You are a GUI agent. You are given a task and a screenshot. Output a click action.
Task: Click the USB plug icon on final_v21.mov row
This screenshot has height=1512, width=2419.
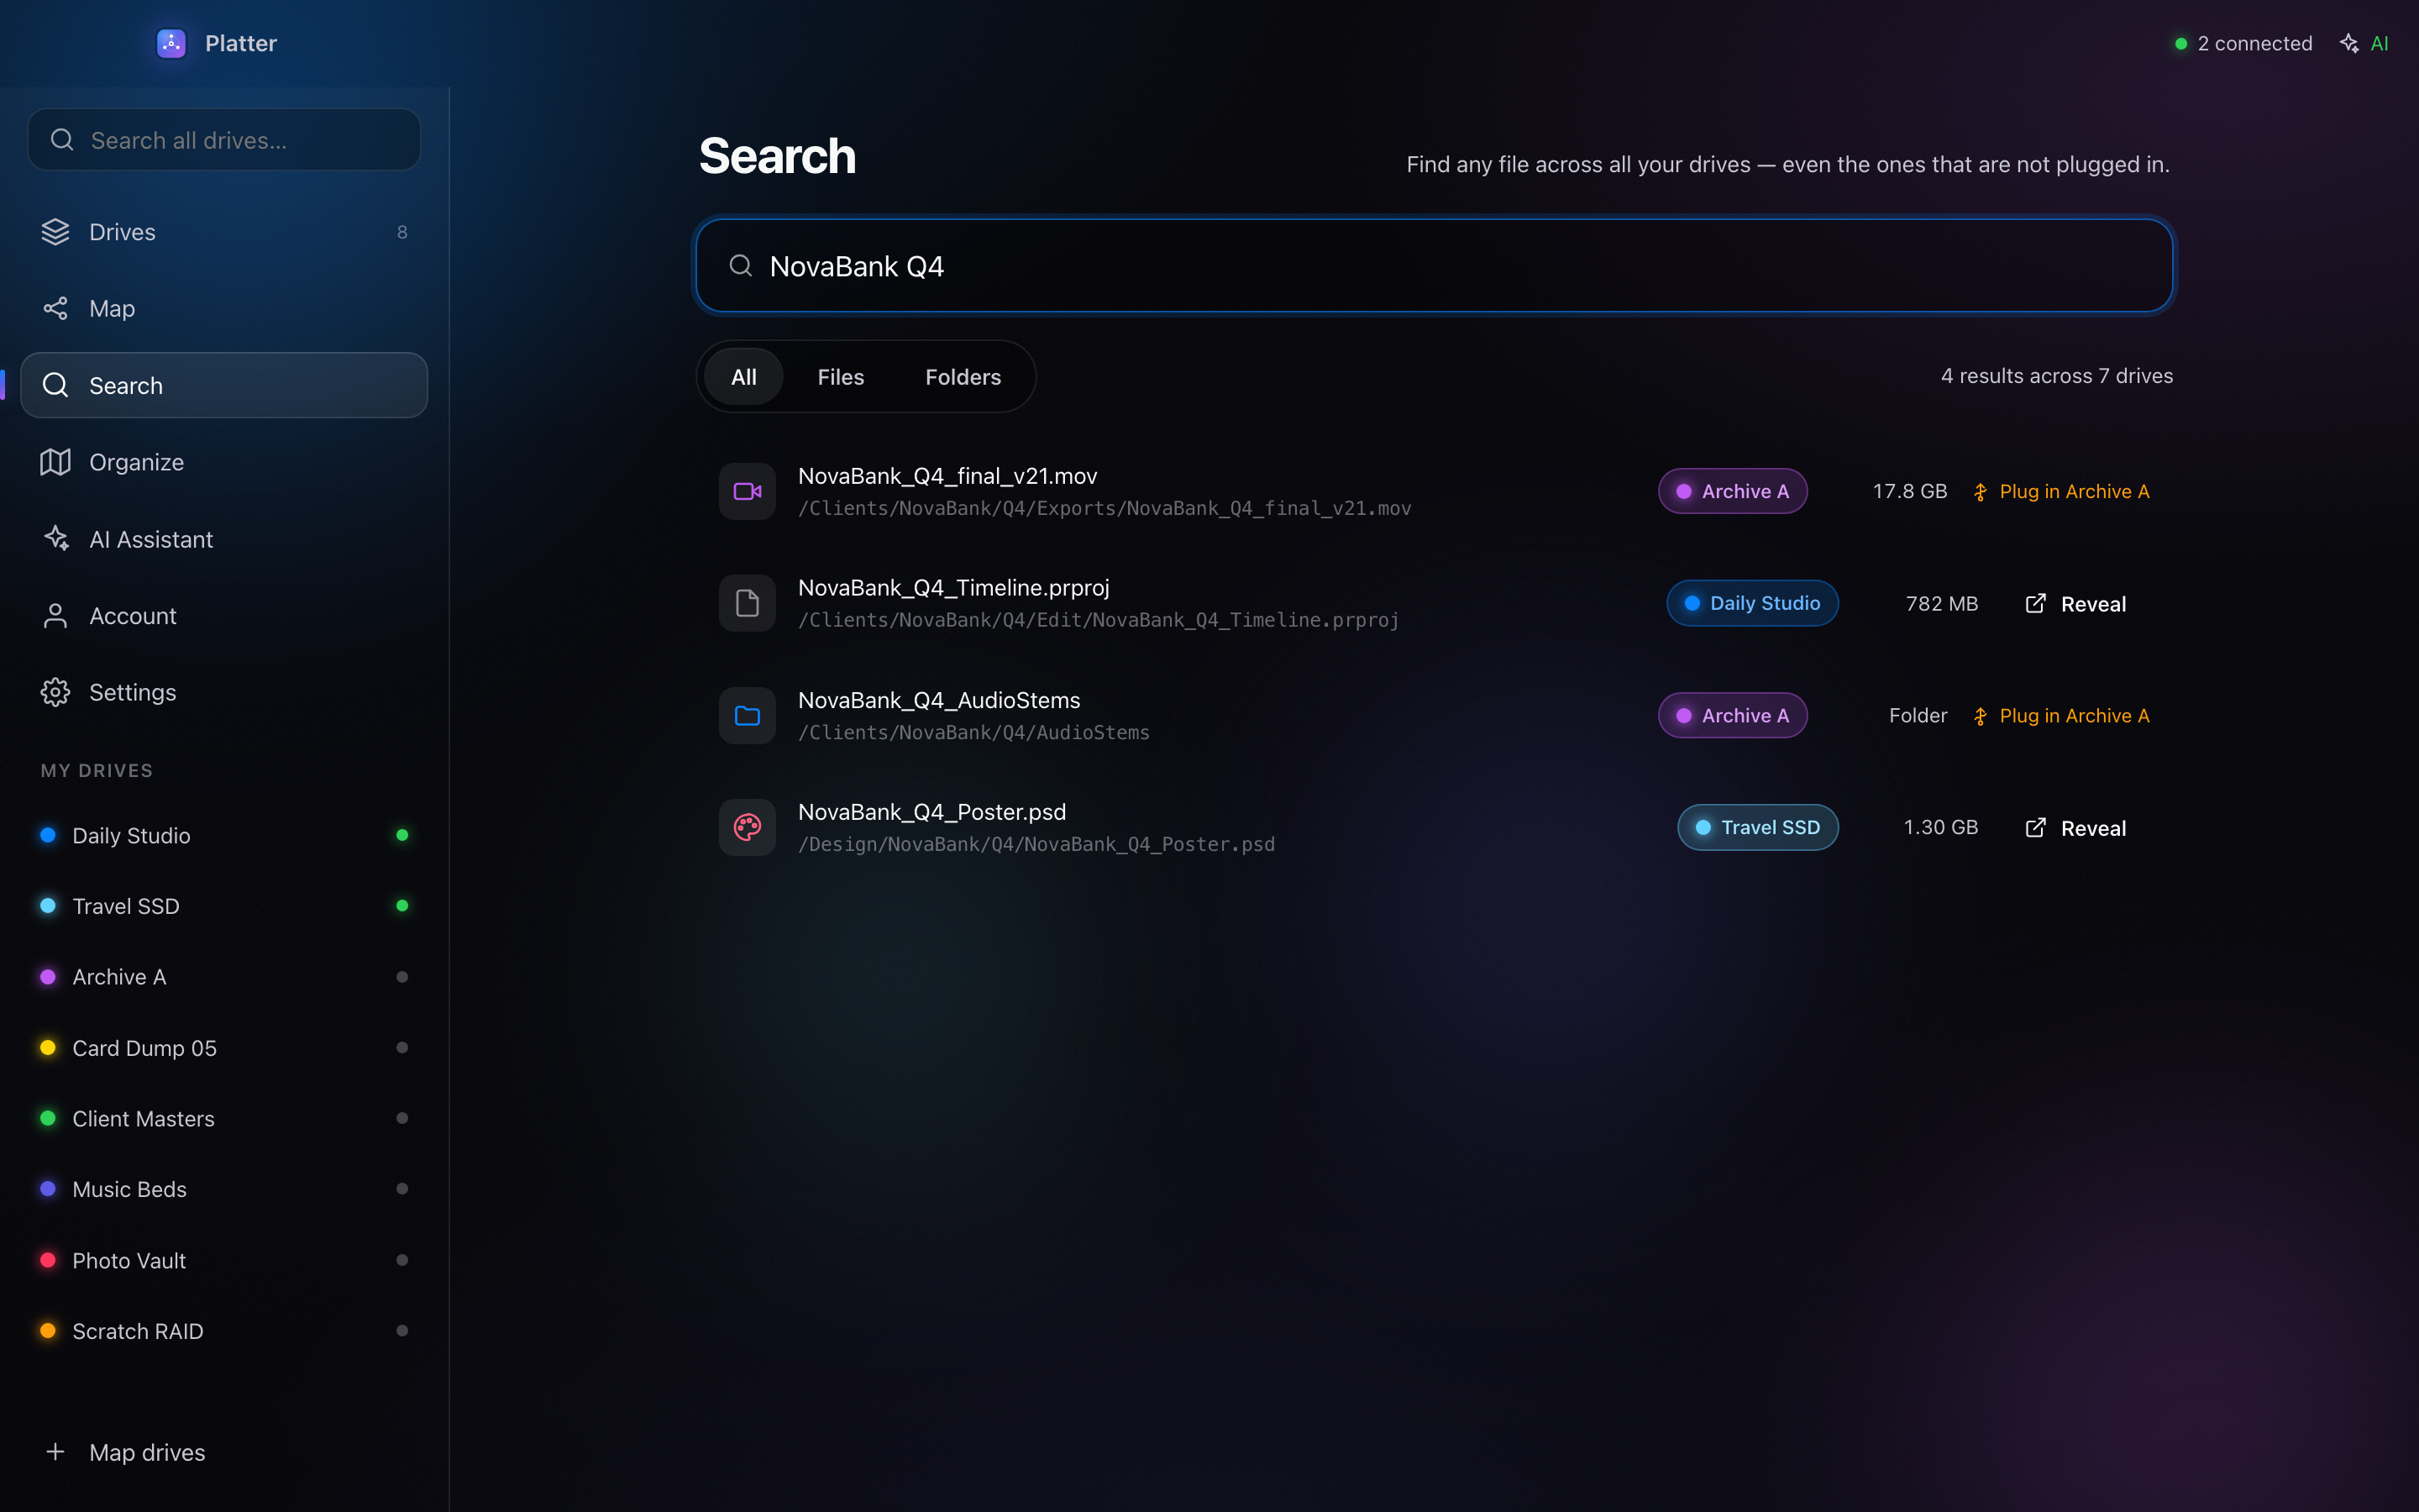coord(1981,492)
